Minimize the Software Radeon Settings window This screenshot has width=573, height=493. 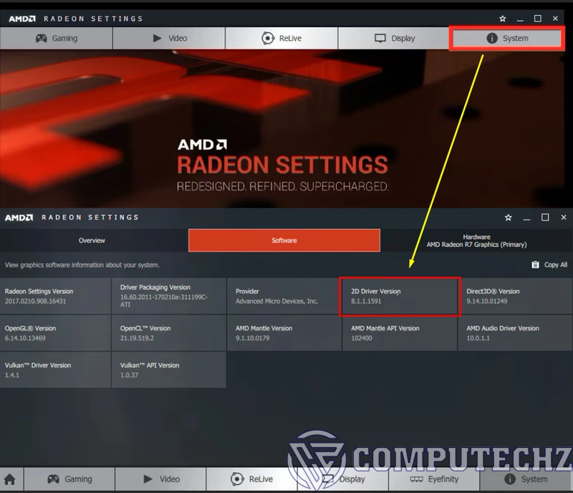pos(526,218)
